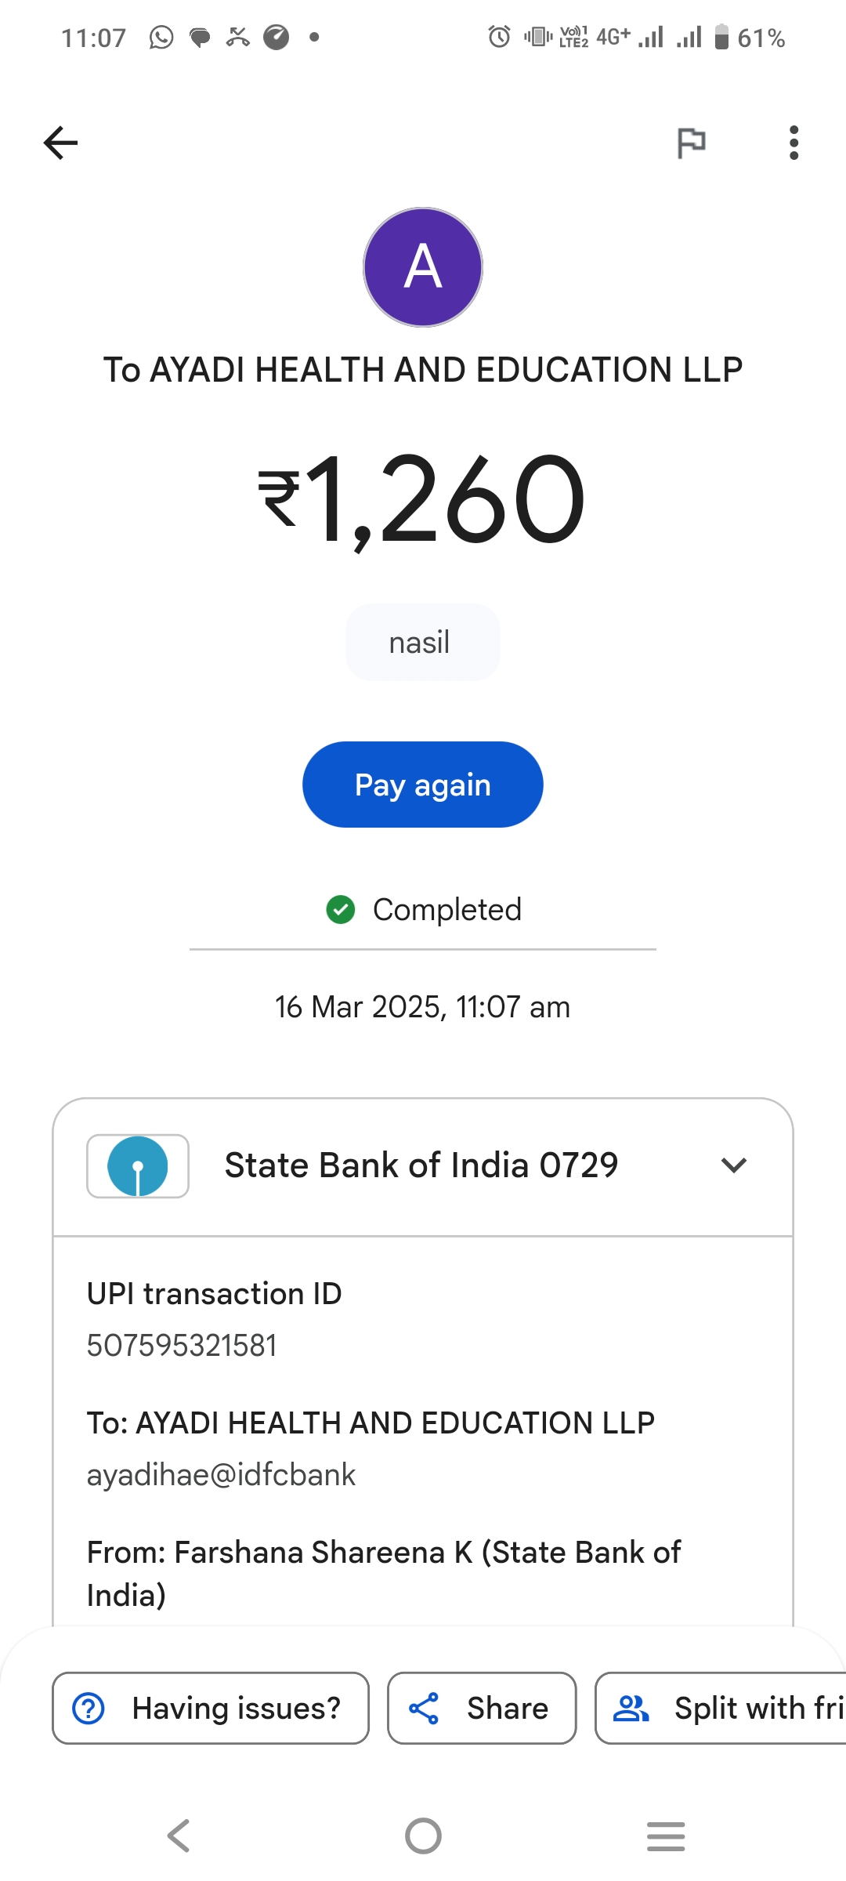Tap the back arrow at top
846x1881 pixels.
point(60,143)
